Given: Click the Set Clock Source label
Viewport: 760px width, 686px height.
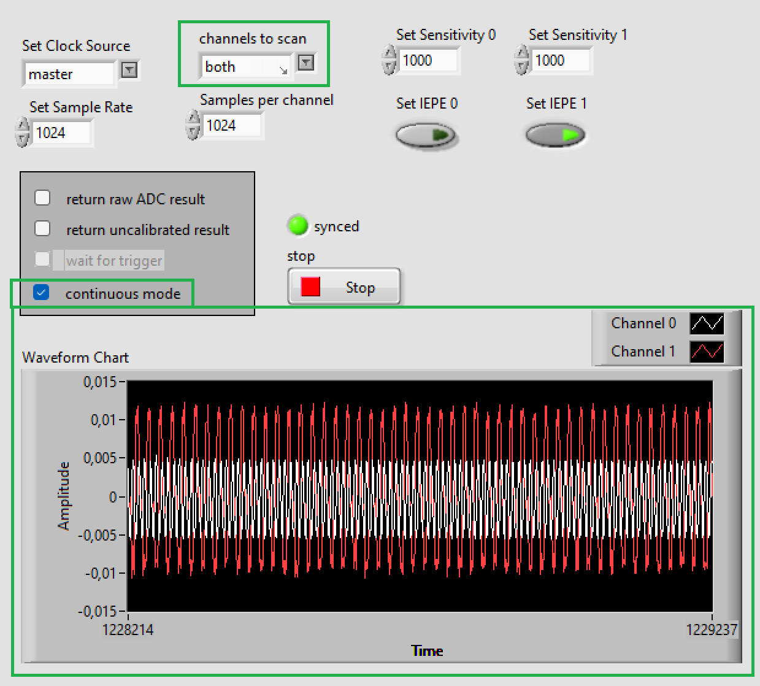Looking at the screenshot, I should coord(76,46).
